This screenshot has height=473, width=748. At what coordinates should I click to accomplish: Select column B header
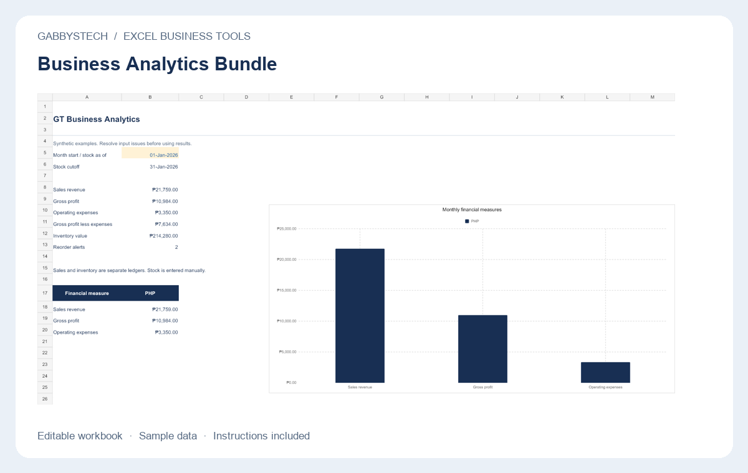click(x=150, y=97)
